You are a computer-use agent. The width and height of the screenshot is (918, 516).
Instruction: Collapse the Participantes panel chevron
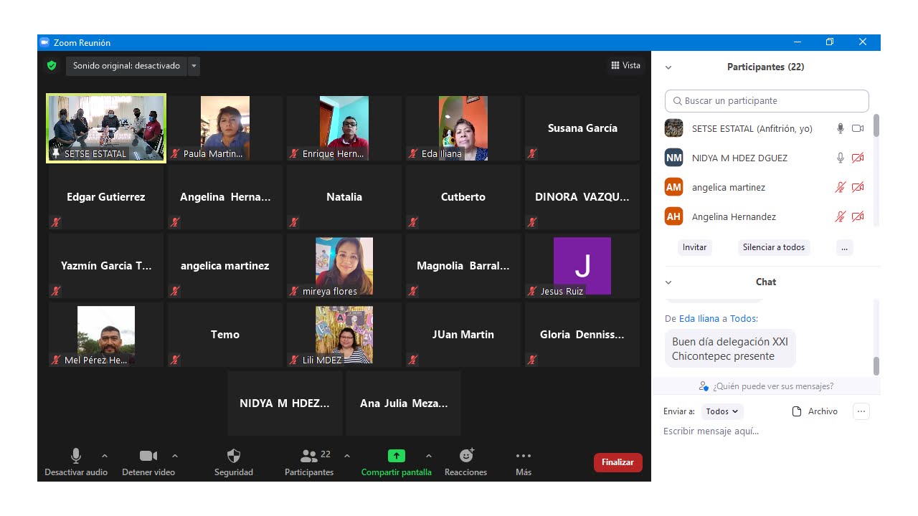click(668, 67)
